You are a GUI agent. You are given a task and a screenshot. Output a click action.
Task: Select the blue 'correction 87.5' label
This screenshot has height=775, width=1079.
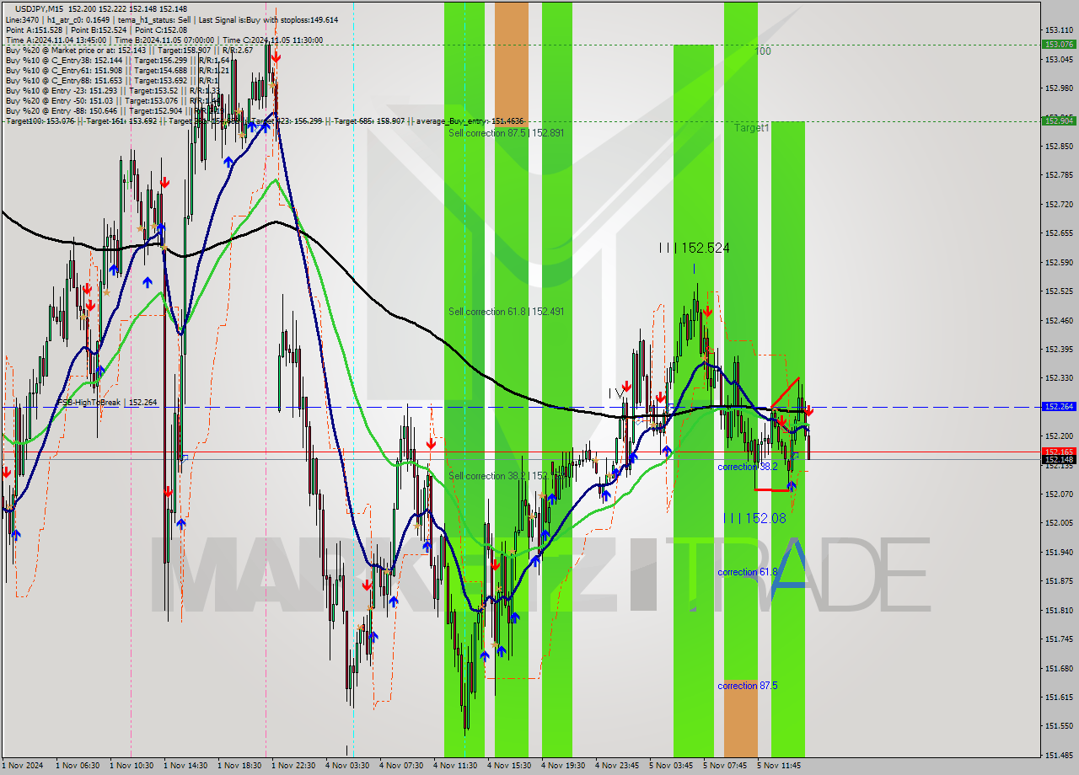click(x=748, y=686)
